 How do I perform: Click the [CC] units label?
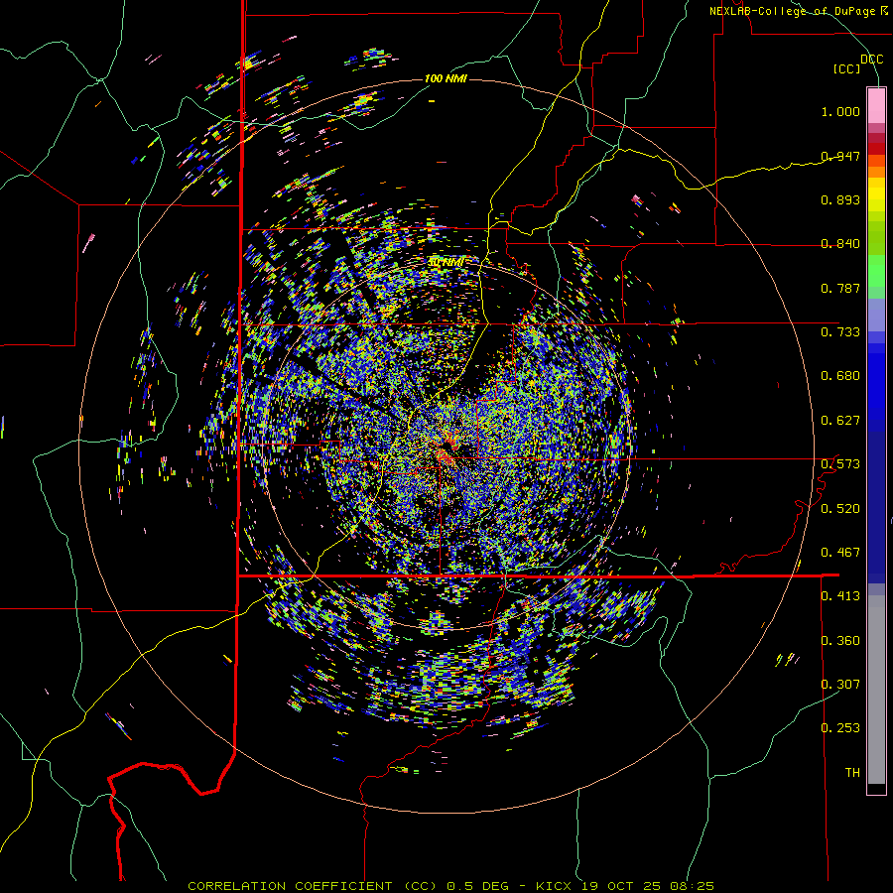coord(847,68)
